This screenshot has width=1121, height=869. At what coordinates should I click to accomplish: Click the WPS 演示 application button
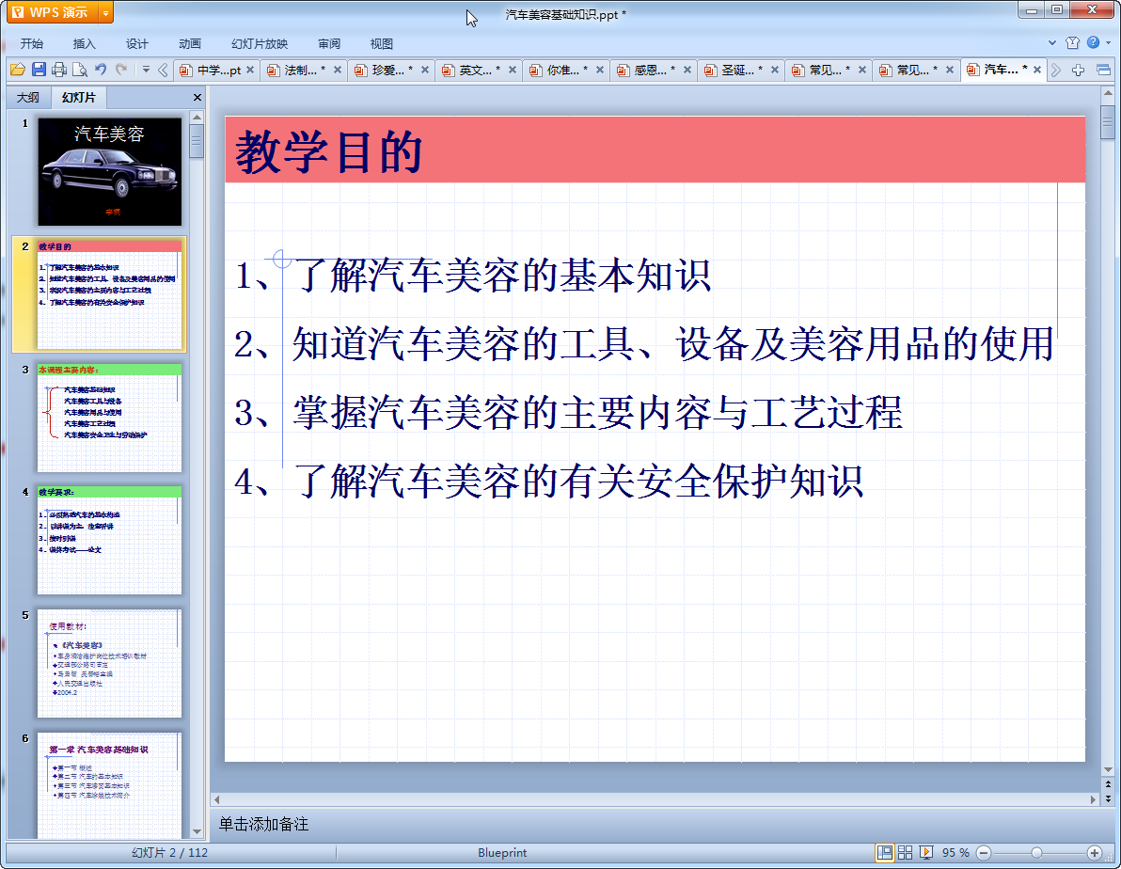53,13
